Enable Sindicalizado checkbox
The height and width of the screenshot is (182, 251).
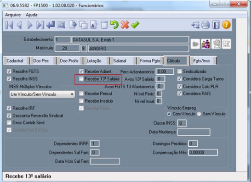180,72
